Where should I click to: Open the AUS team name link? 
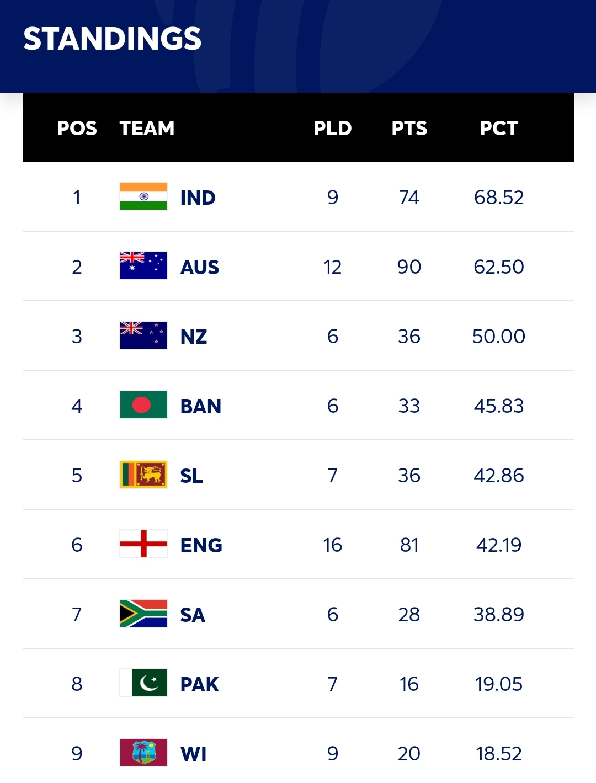(200, 267)
